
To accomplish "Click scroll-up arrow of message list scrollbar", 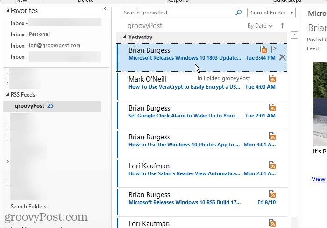I will pos(294,35).
